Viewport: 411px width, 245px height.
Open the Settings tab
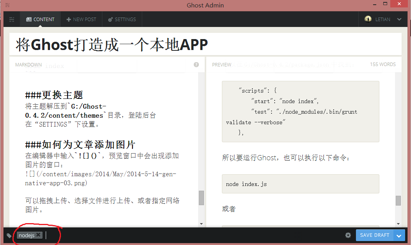click(x=122, y=20)
